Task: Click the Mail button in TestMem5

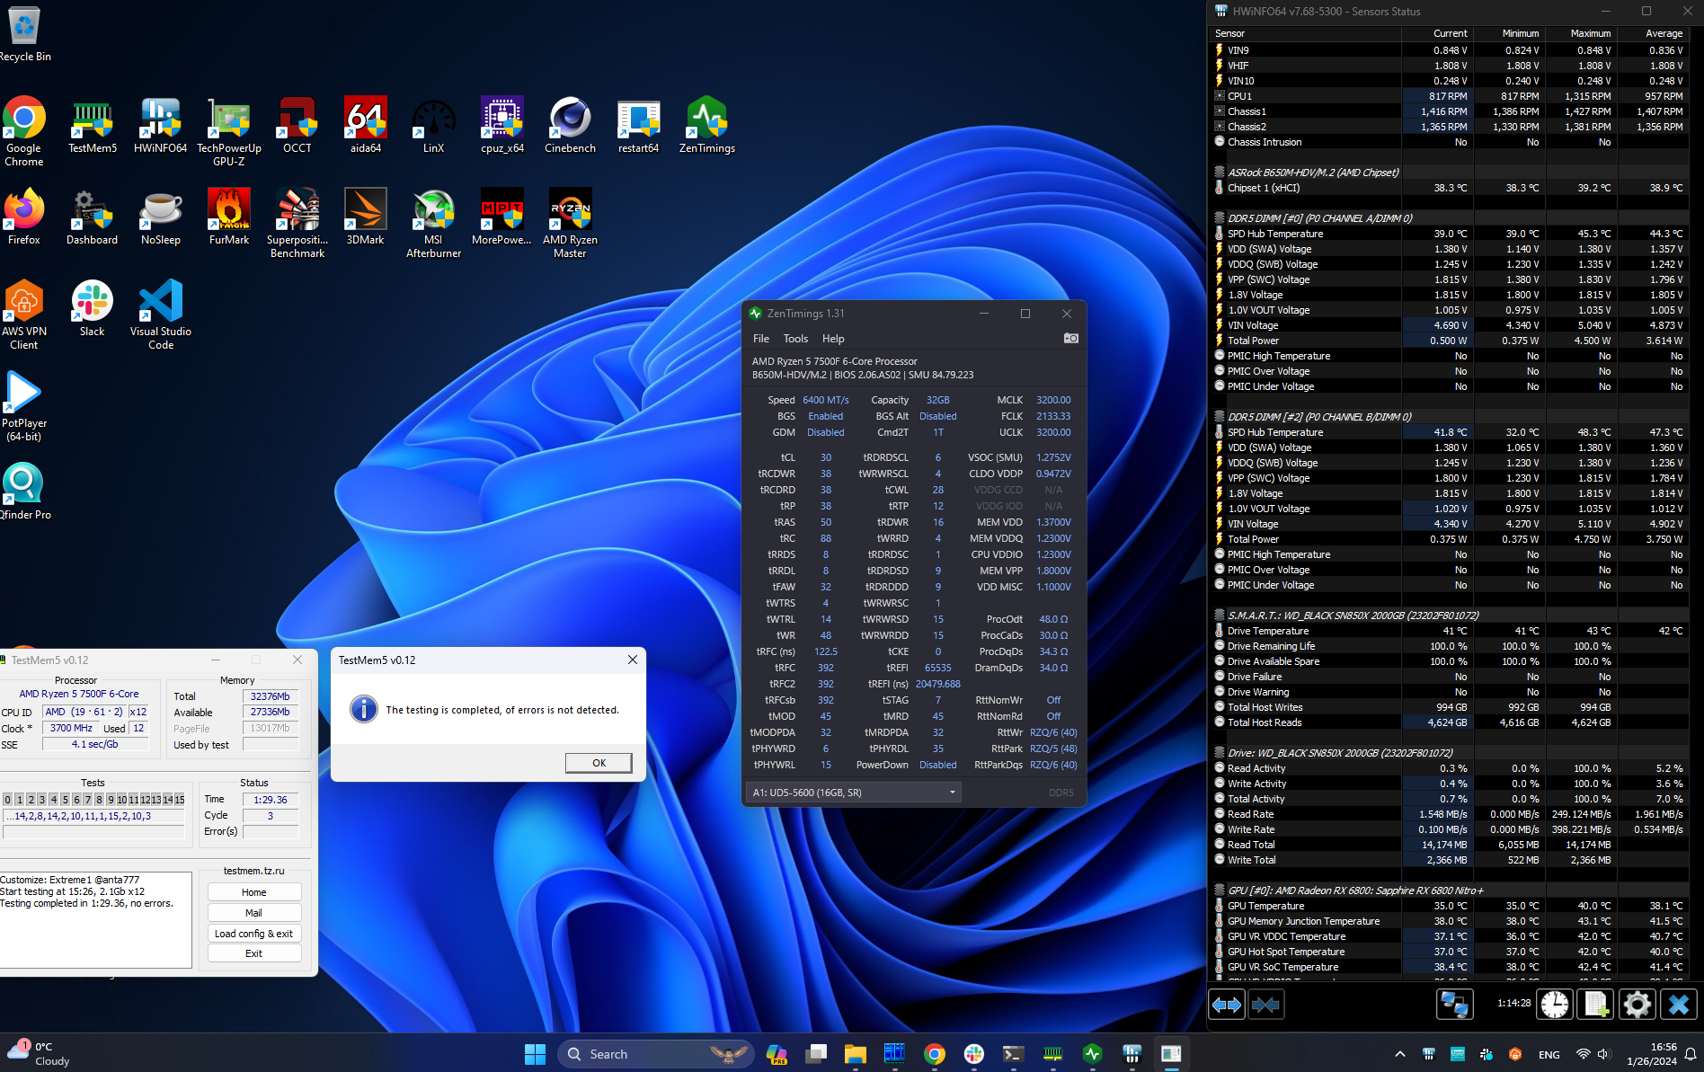Action: click(x=253, y=913)
